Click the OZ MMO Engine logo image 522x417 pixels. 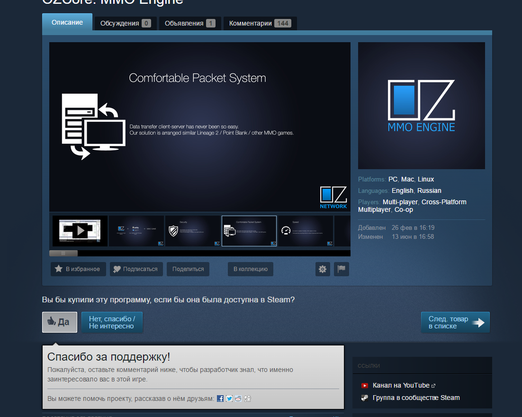click(422, 106)
